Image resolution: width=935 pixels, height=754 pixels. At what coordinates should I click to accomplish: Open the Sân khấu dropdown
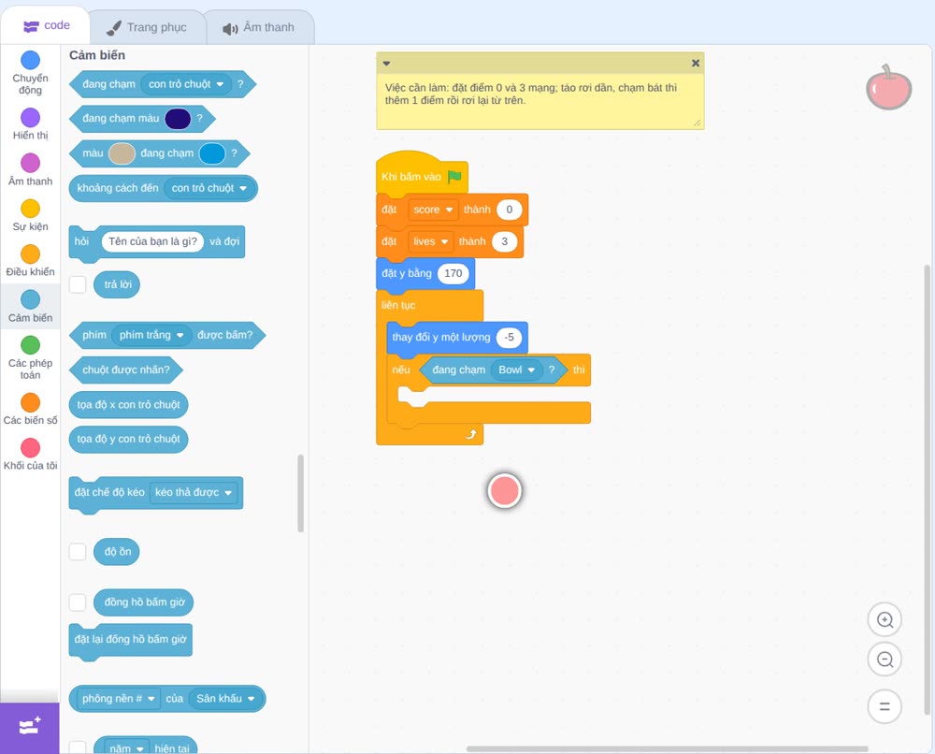(x=225, y=699)
